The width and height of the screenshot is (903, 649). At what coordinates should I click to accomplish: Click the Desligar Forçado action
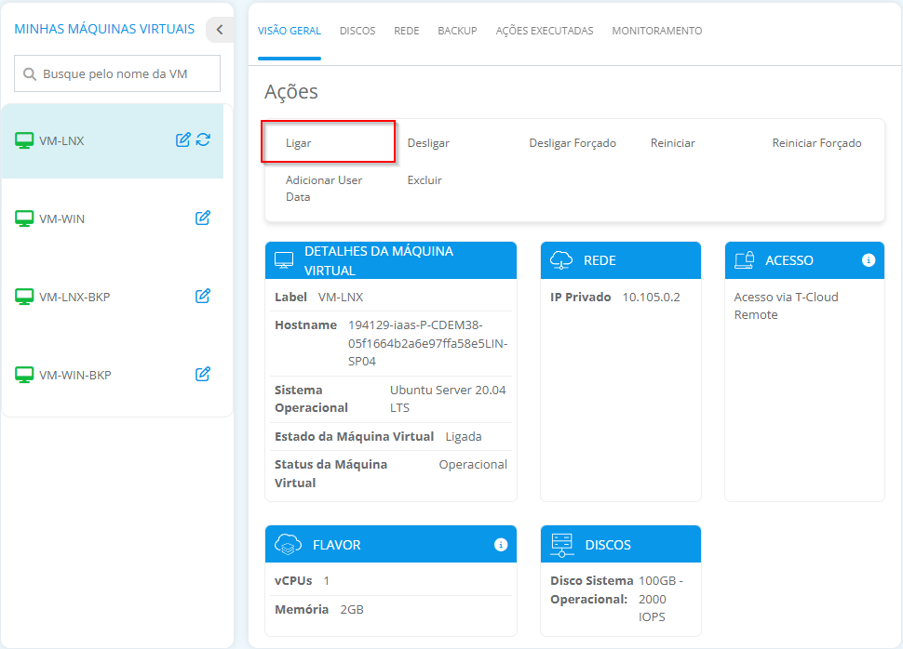tap(573, 142)
